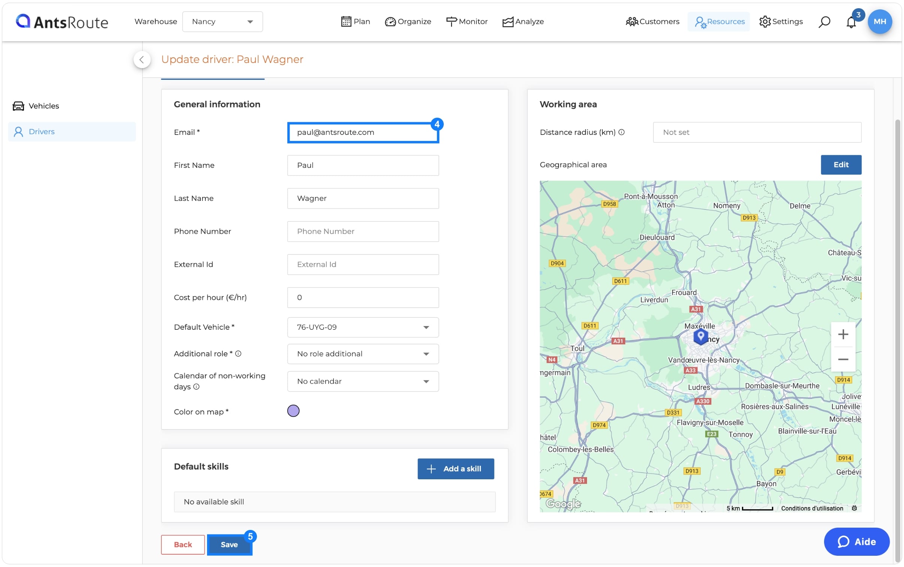Collapse the sidebar with chevron button
The width and height of the screenshot is (904, 567).
coord(142,59)
